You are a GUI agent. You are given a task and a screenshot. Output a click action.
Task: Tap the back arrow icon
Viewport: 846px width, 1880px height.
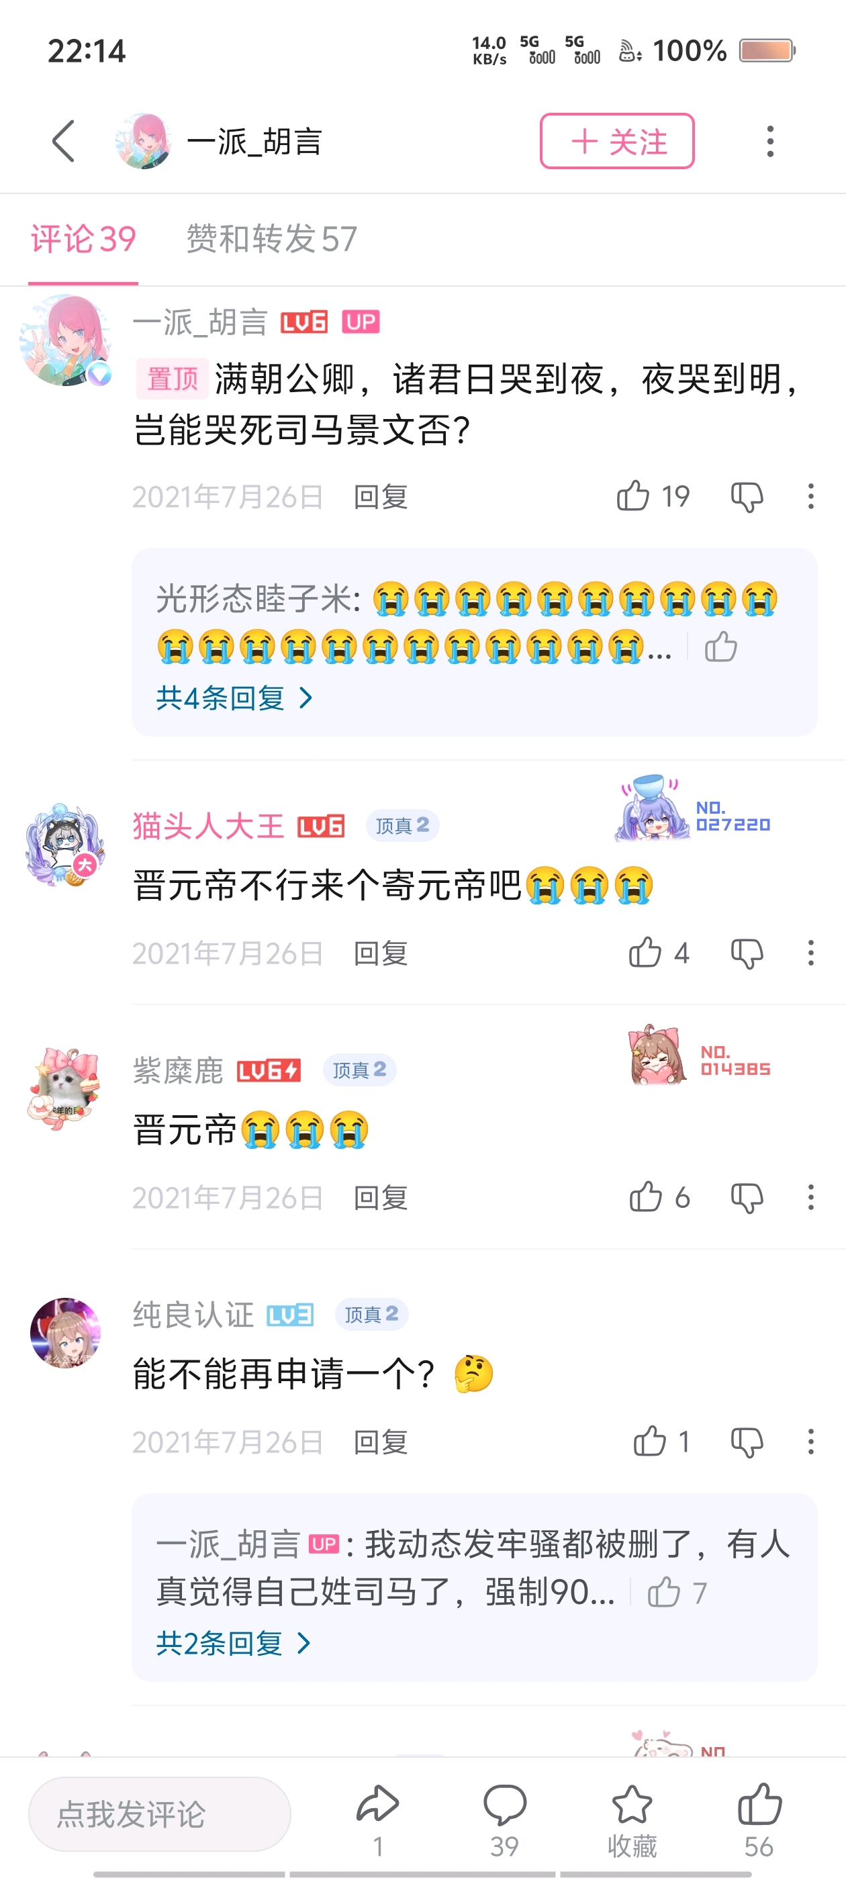tap(64, 141)
